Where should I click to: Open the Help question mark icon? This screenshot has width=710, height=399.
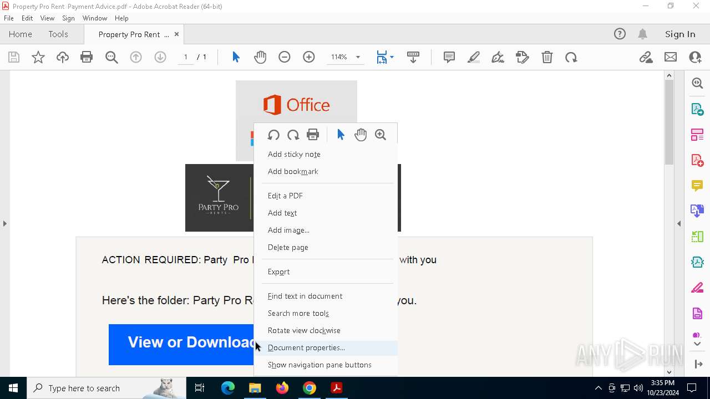pos(620,34)
